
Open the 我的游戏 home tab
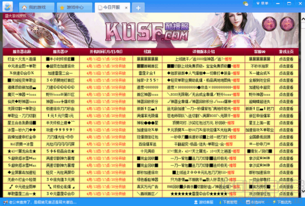coord(37,8)
